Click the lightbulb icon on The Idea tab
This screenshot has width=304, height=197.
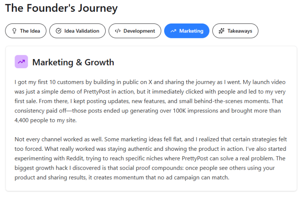pos(14,31)
